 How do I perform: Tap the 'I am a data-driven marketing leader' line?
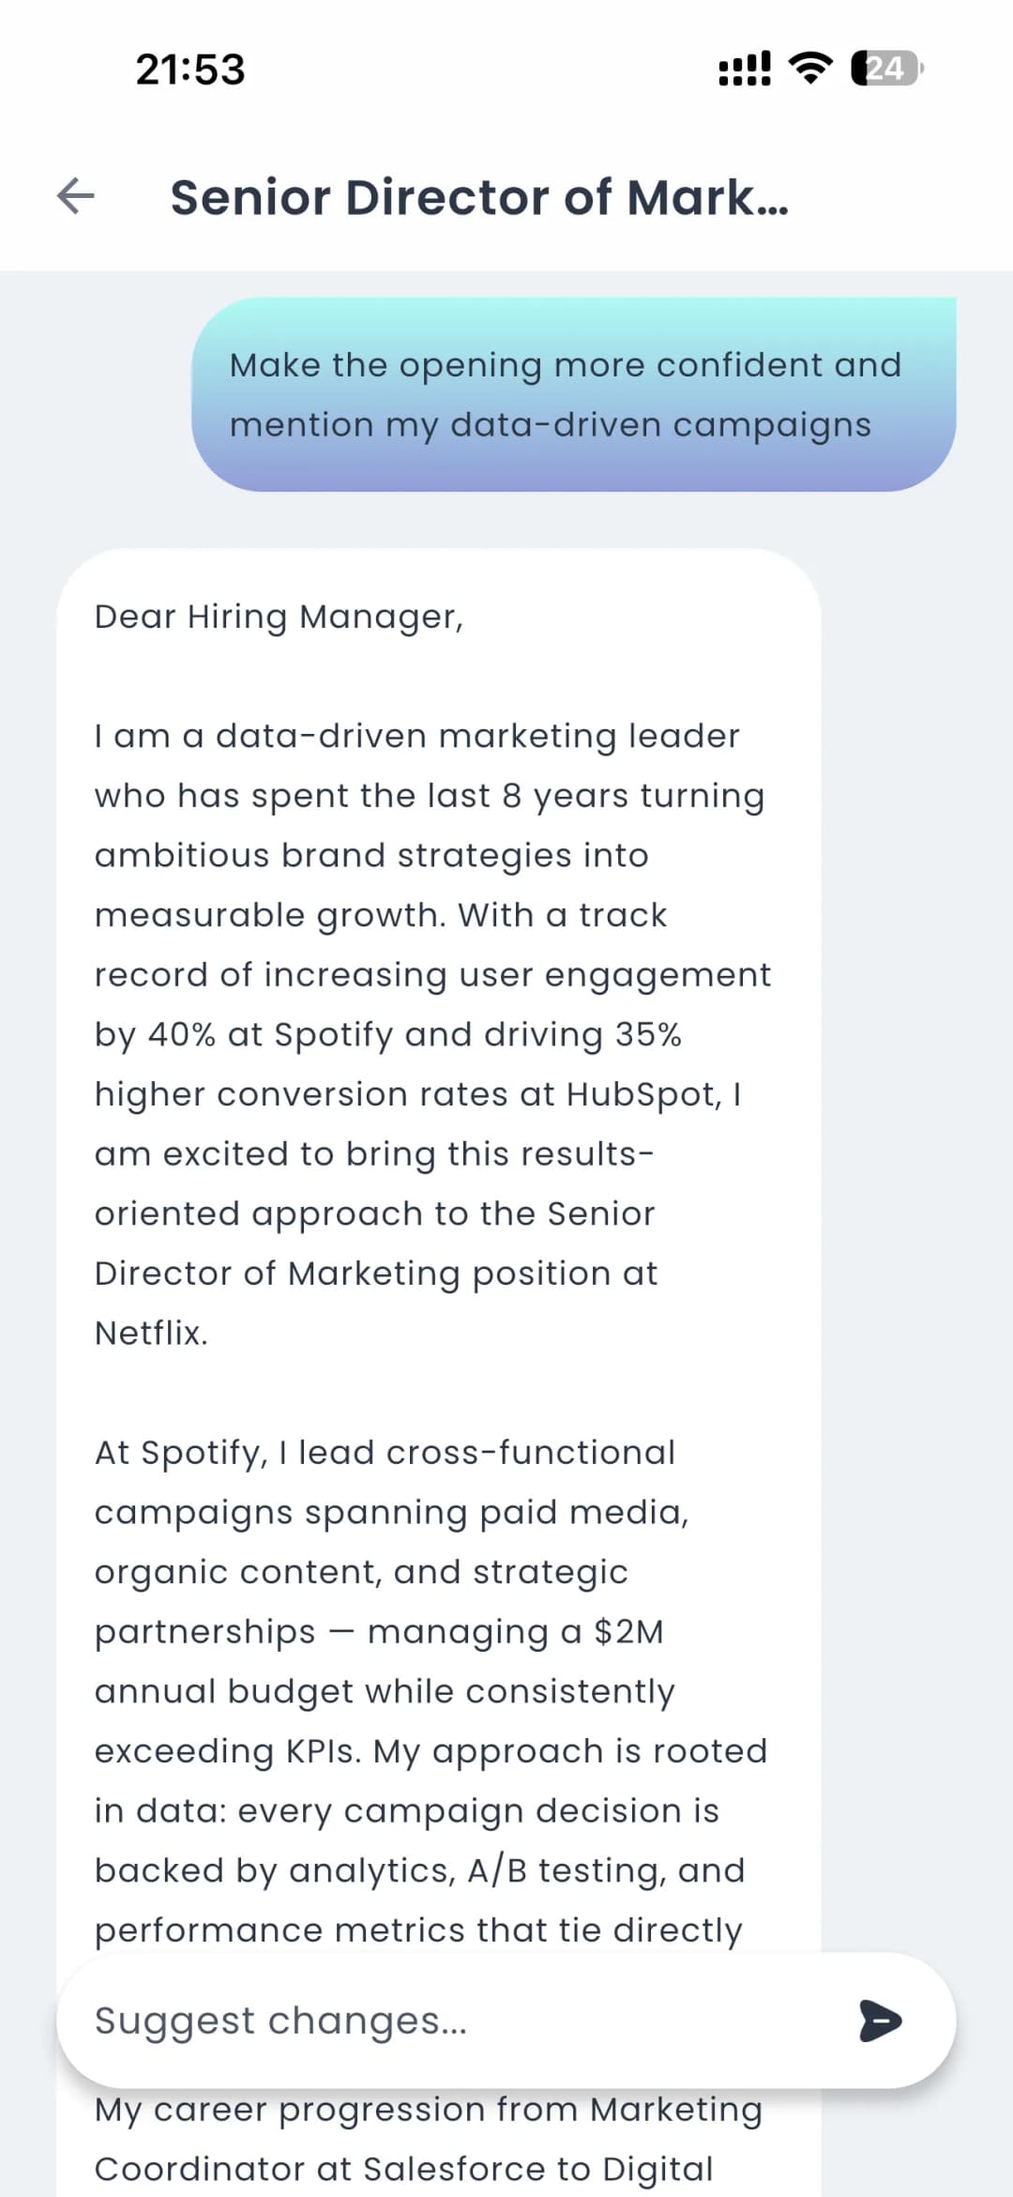click(x=417, y=736)
